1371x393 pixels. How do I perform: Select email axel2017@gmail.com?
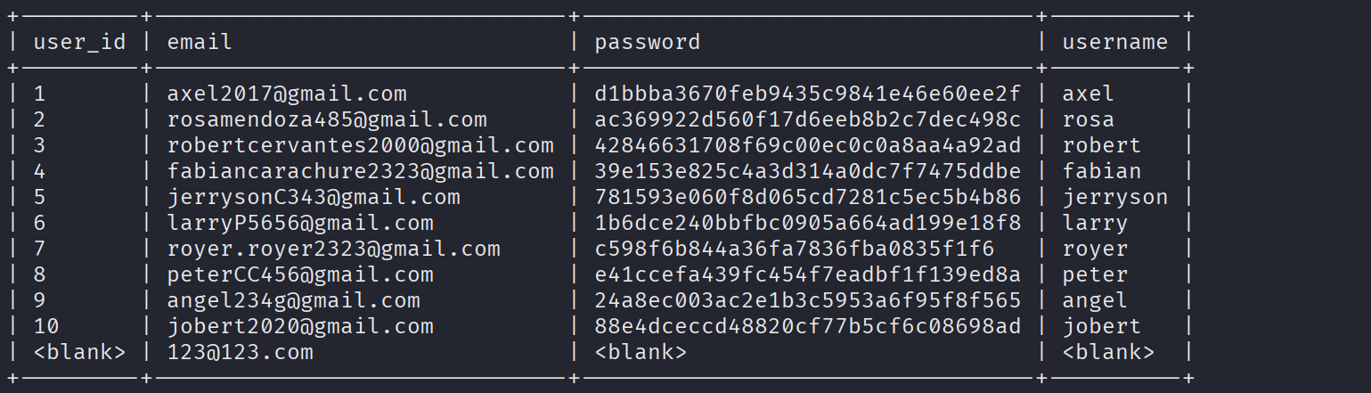point(287,94)
